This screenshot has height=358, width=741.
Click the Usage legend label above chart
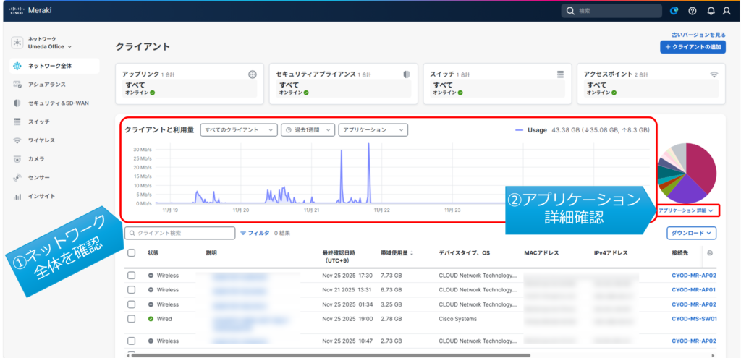pos(531,130)
